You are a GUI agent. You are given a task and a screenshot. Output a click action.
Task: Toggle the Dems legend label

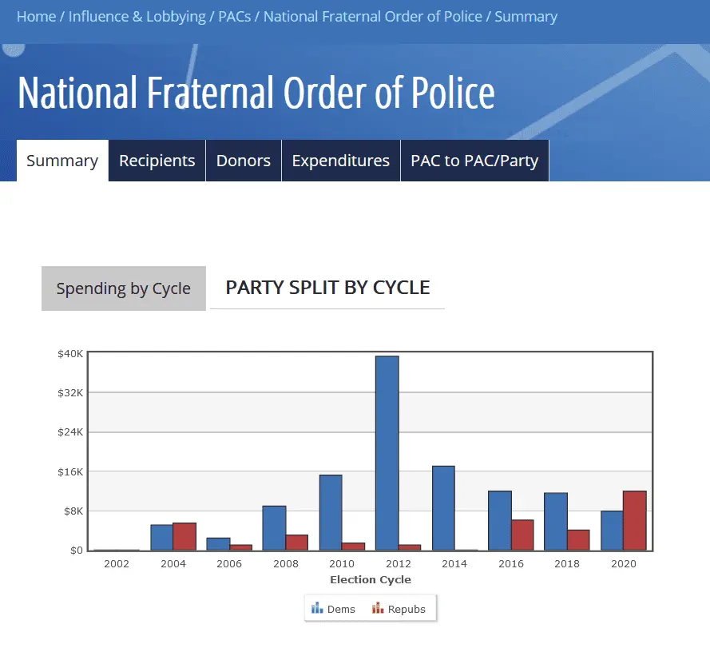coord(341,610)
